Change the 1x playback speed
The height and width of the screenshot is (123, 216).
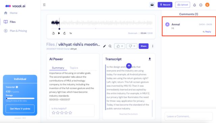(x=71, y=33)
